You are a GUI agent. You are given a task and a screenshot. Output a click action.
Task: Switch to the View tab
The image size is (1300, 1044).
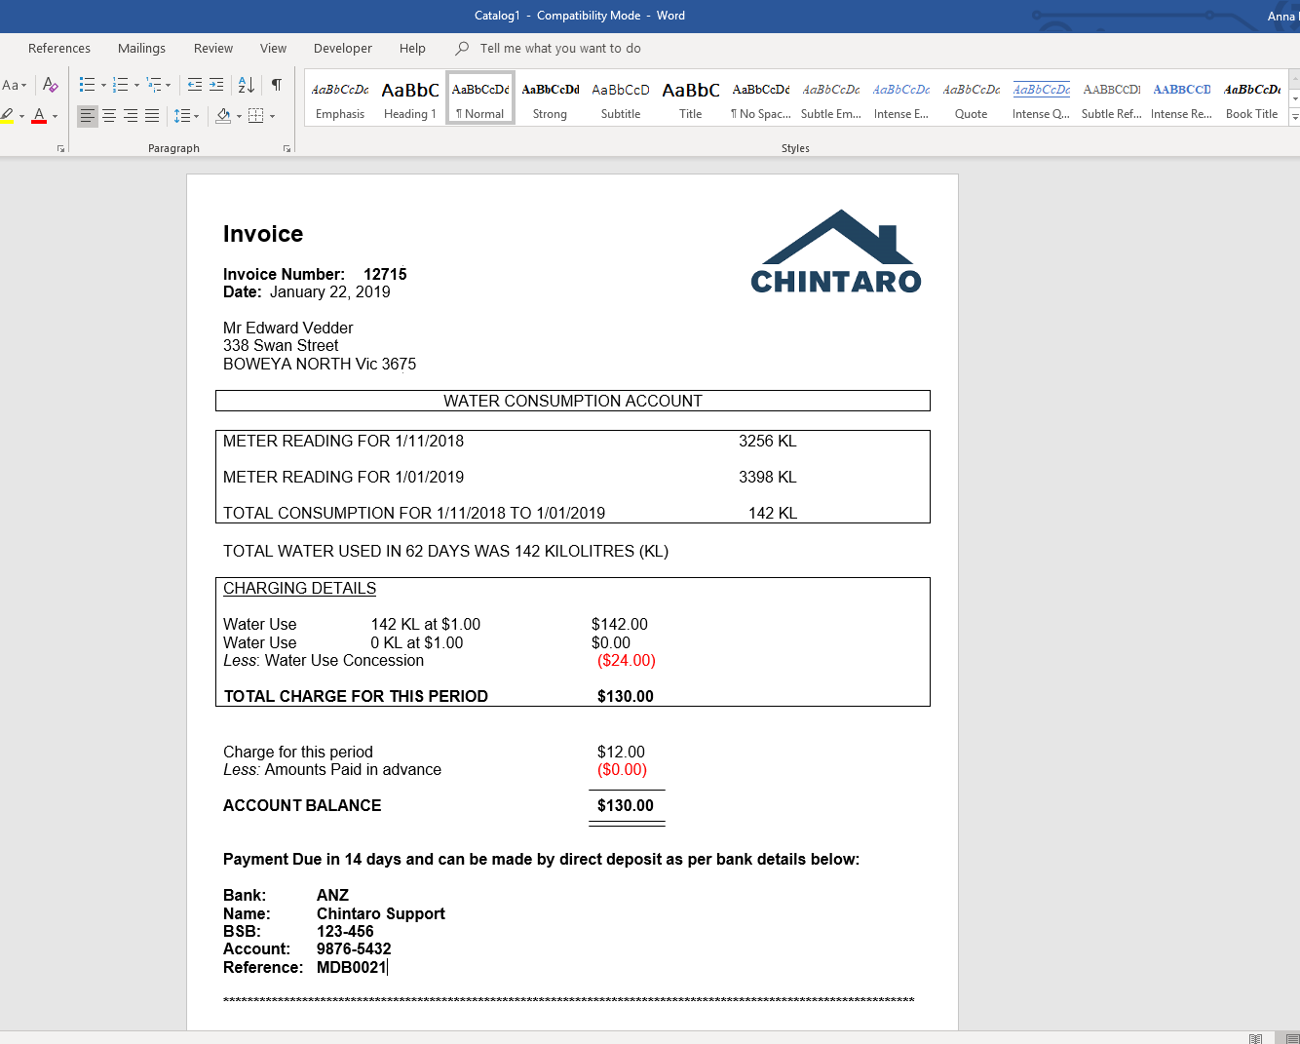coord(273,48)
